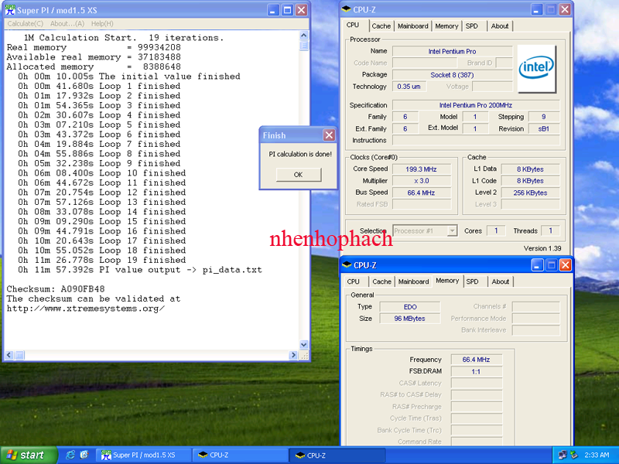
Task: Click Super PI vertical scrollbar up arrow
Action: tap(303, 36)
